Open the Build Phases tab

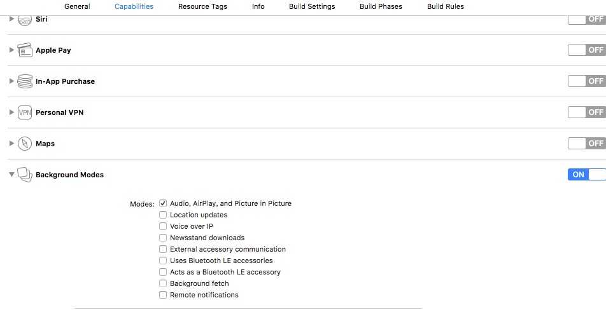coord(381,6)
